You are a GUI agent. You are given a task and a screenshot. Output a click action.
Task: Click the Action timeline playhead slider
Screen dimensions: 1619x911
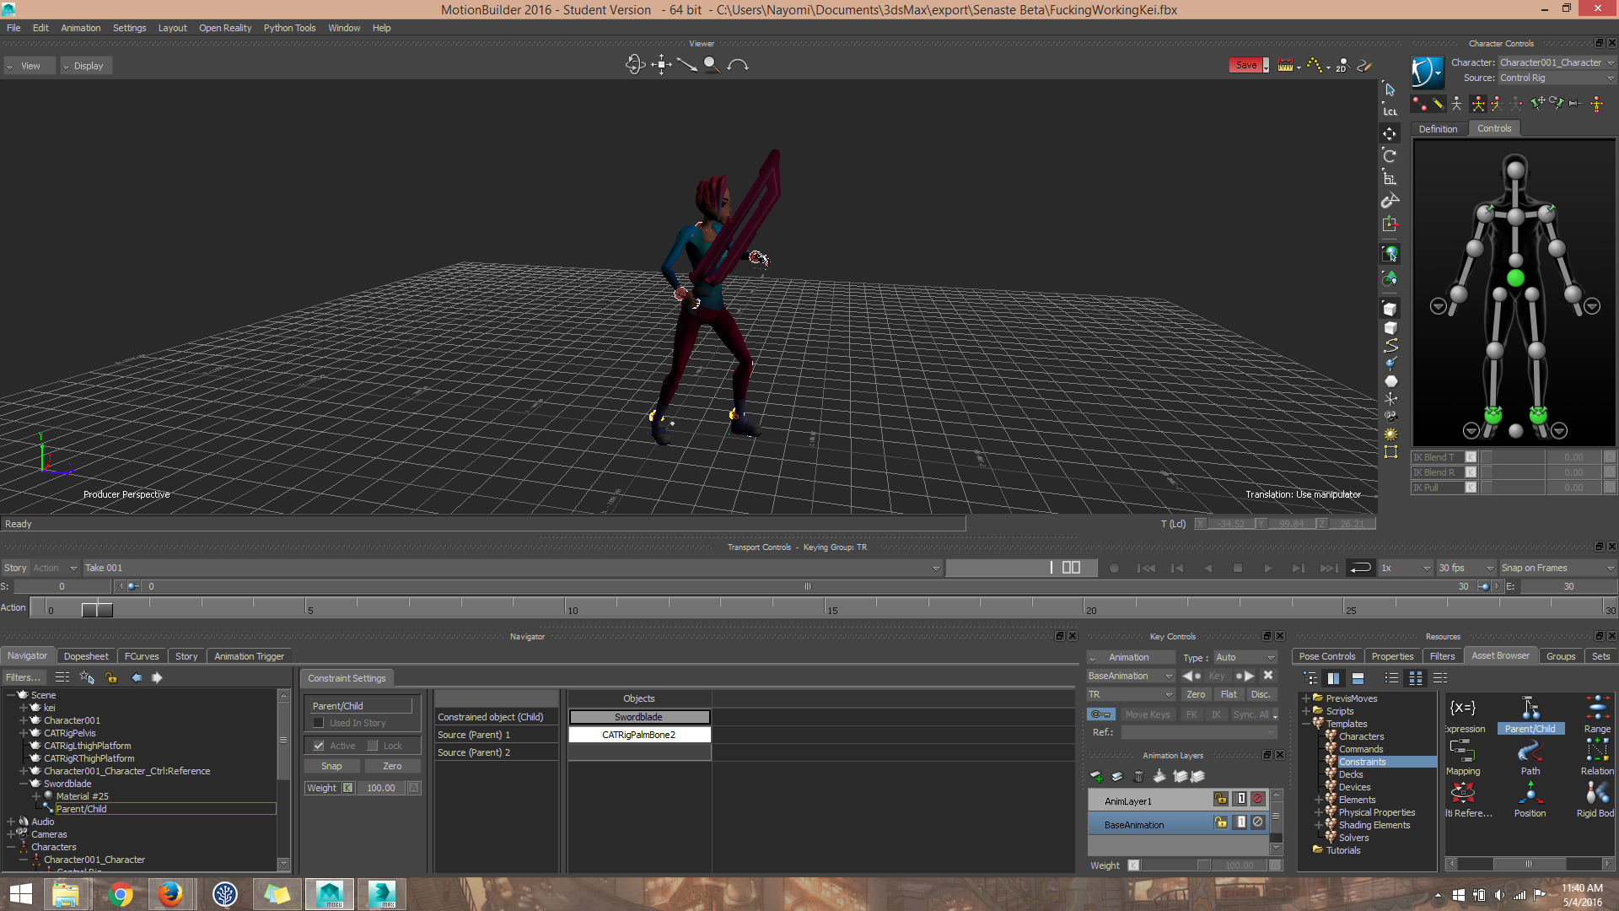tap(97, 609)
